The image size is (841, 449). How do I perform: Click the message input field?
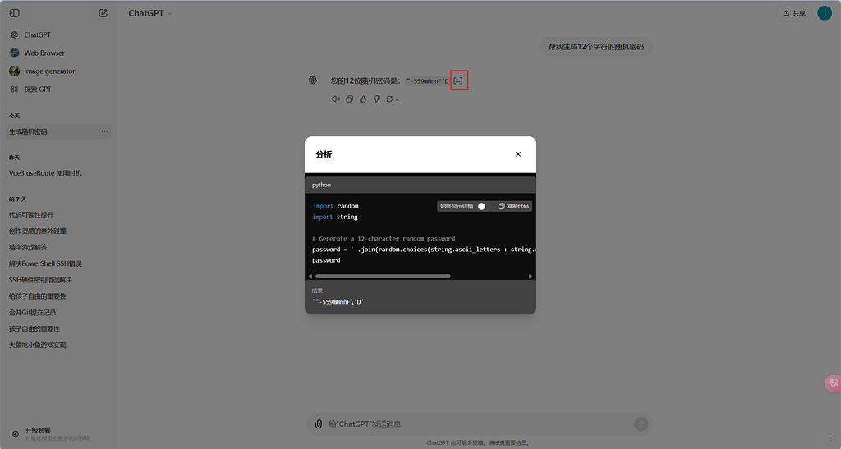click(x=477, y=424)
